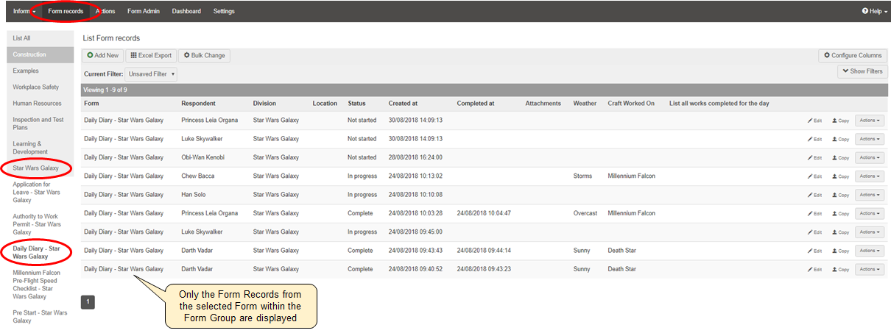This screenshot has width=891, height=333.
Task: Open Bulk Change with the gear button
Action: [x=204, y=55]
